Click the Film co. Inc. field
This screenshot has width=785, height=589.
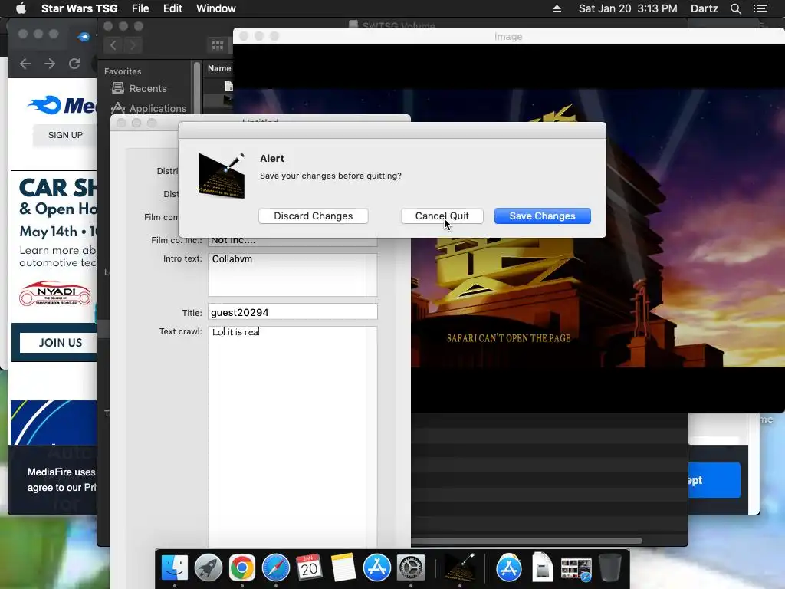[x=292, y=241]
